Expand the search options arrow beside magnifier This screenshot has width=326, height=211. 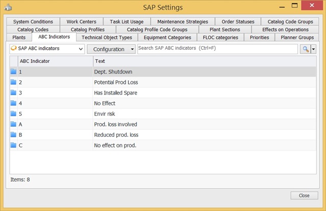coord(314,49)
